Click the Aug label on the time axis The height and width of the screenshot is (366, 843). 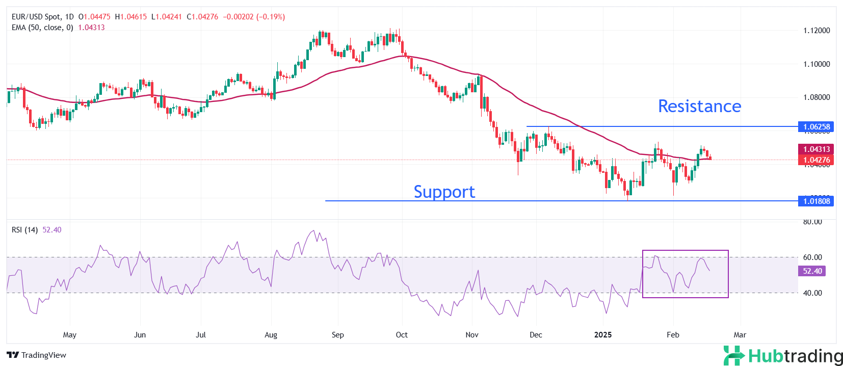pos(271,335)
